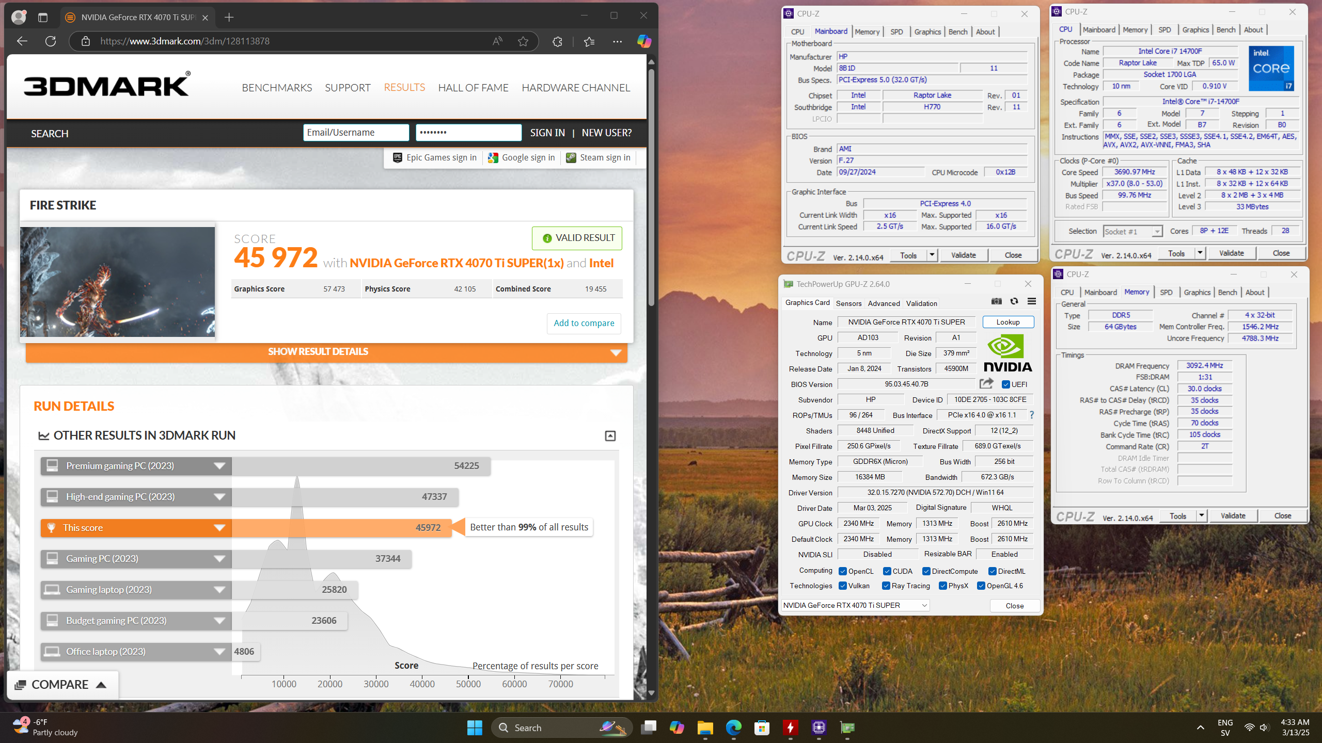Click the Edge browser profile icon
This screenshot has width=1322, height=743.
pos(19,17)
